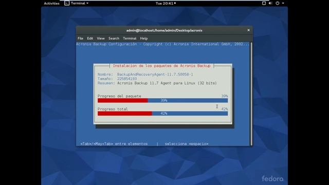Image resolution: width=329 pixels, height=185 pixels.
Task: Click the 'Nombre:' label
Action: [x=105, y=75]
